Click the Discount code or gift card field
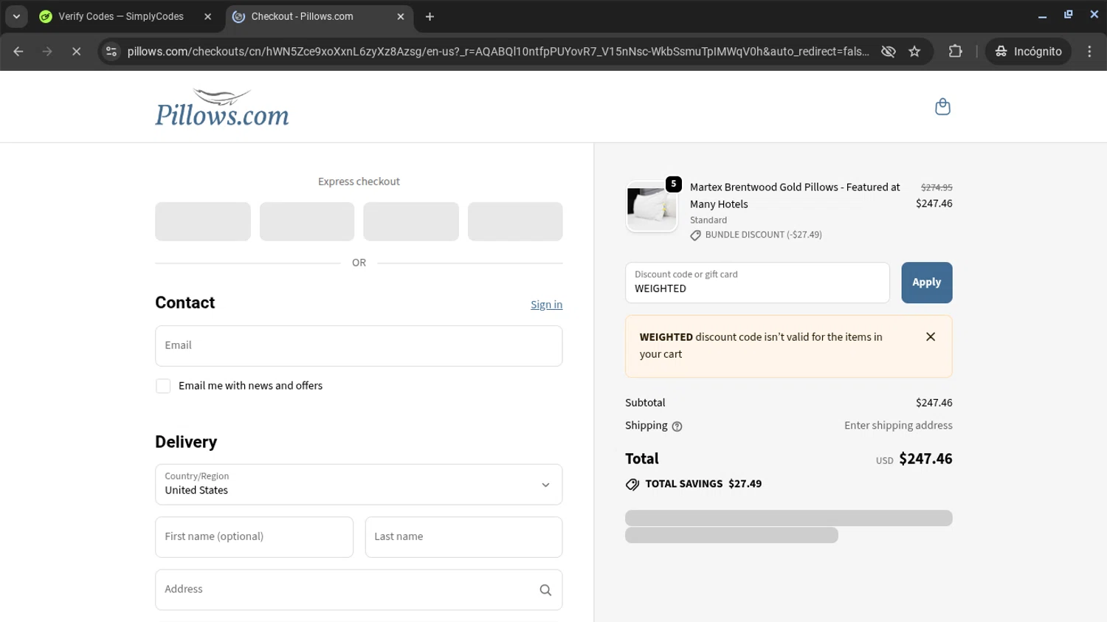This screenshot has width=1107, height=622. click(757, 283)
